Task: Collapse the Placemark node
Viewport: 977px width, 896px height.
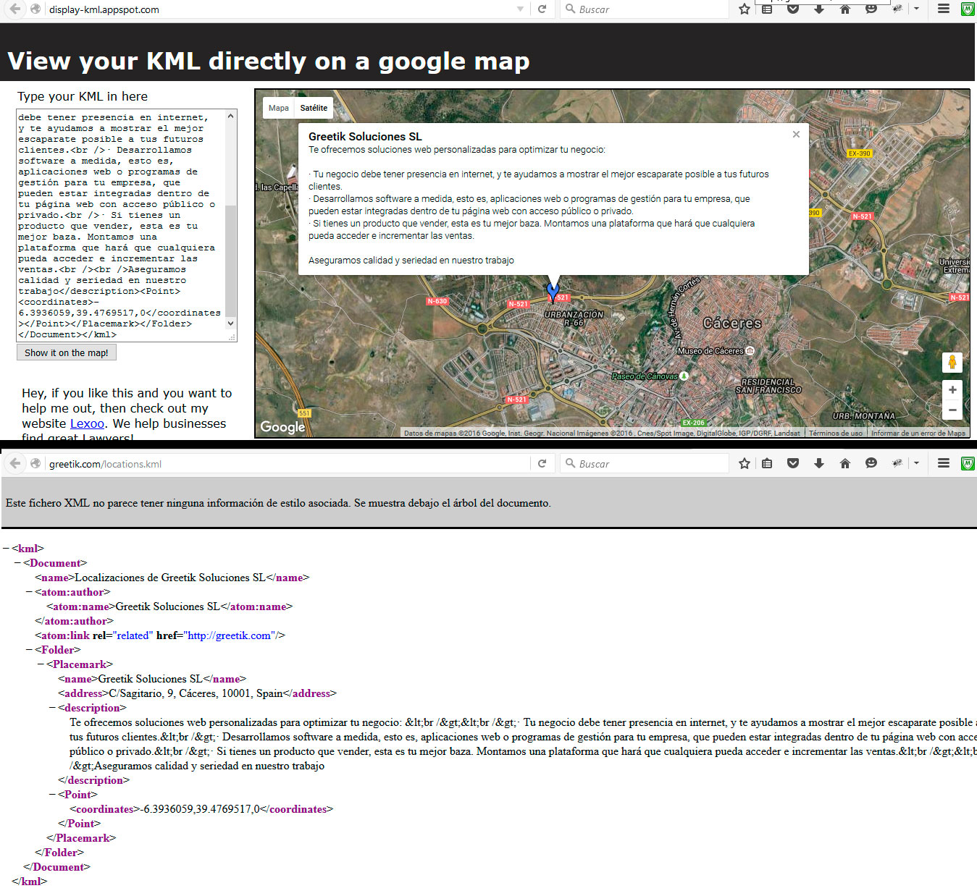Action: (x=41, y=664)
